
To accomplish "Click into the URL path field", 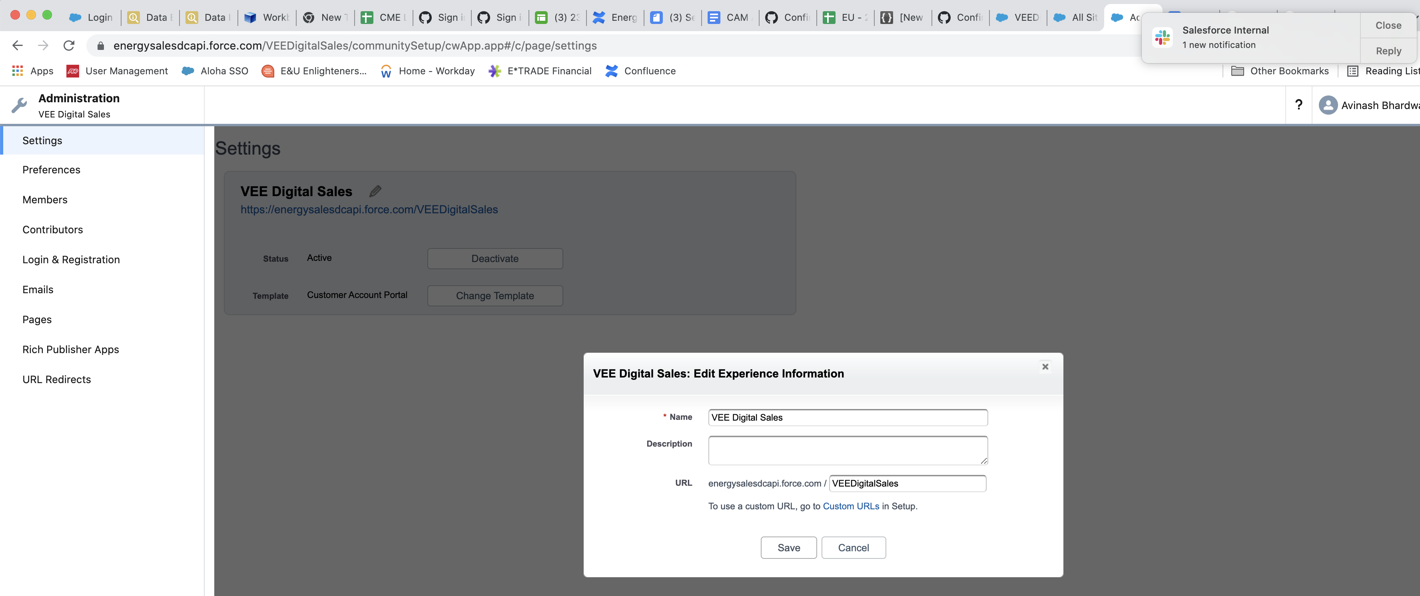I will [x=907, y=483].
